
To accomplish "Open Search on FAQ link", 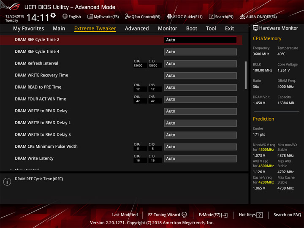I will click(x=287, y=215).
